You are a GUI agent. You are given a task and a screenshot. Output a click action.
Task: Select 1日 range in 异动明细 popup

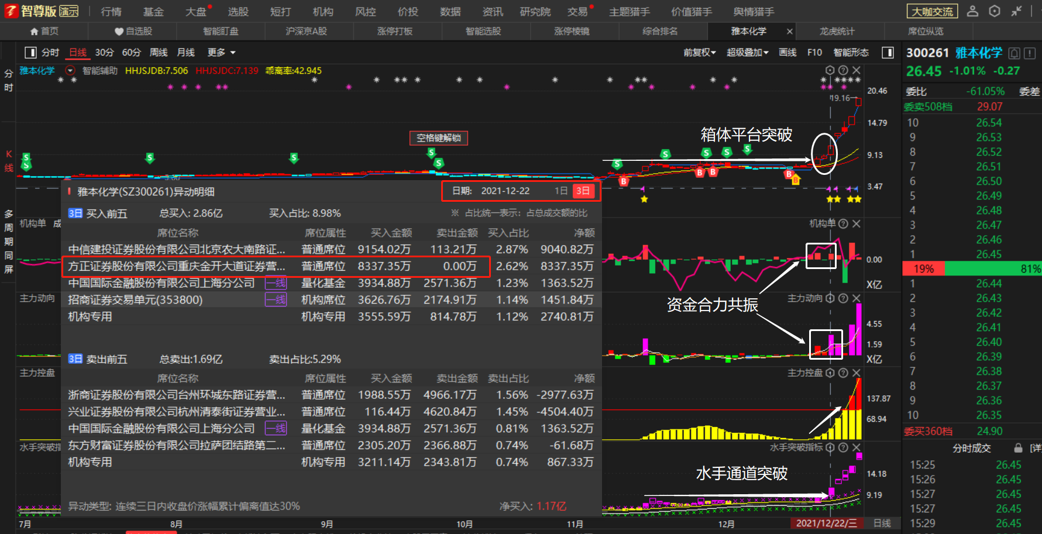[x=560, y=191]
